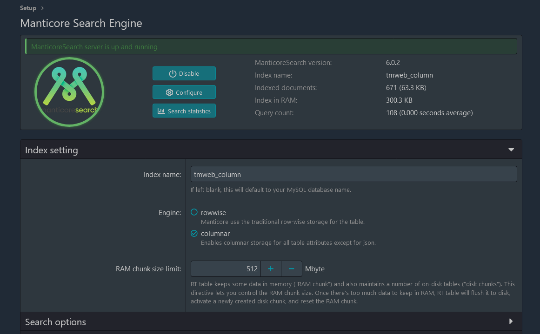Screen dimensions: 540x334
Task: Click the Manticore Search logo
Action: (69, 92)
